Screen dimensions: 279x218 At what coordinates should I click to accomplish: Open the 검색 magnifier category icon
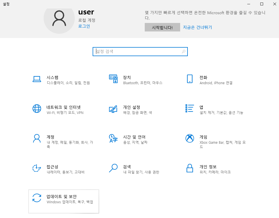[x=113, y=168]
